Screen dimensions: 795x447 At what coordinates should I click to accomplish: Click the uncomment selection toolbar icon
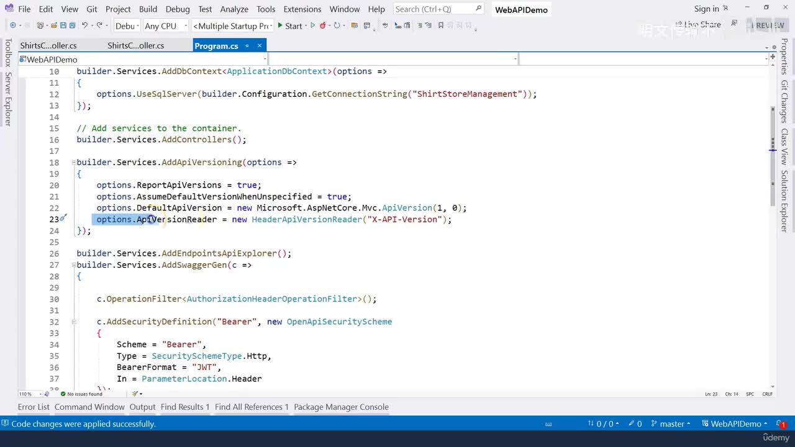(x=429, y=25)
